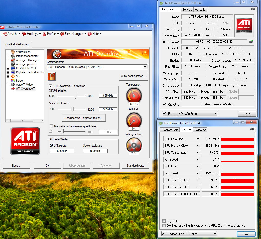
Task: Expand the DTV (HDMI) 3 tree node
Action: (x=8, y=68)
